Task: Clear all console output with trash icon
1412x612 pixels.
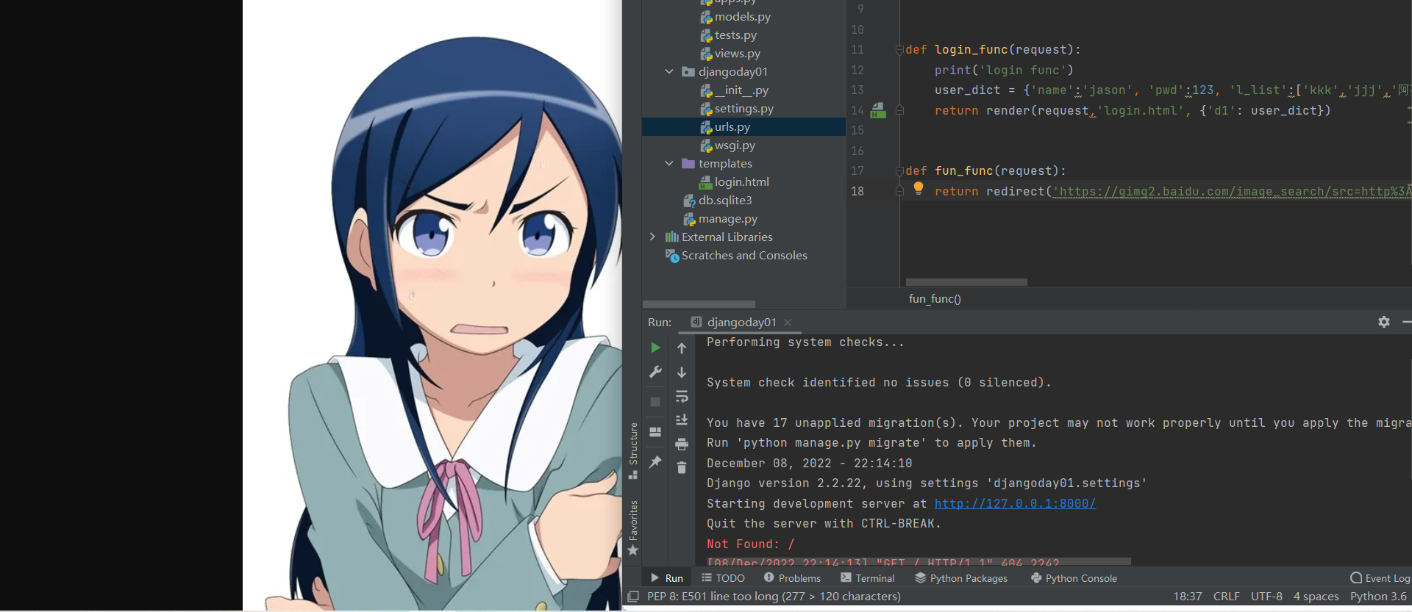Action: tap(682, 468)
